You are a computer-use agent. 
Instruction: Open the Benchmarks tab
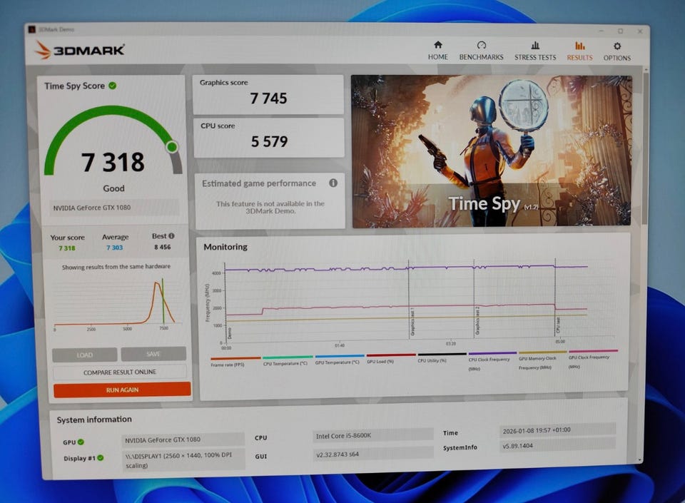point(481,51)
